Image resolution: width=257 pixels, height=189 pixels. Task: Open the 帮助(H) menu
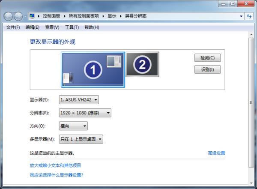click(92, 27)
